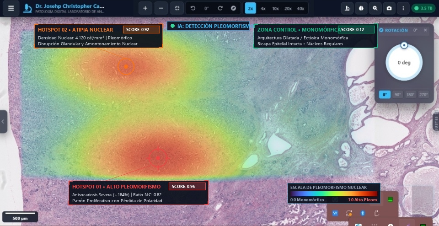439x226 pixels.
Task: Open the blue W tray icon
Action: coord(335,213)
